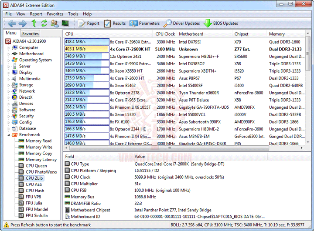Screen dimensions: 314x231
Task: Expand the Display tree node
Action: (9, 73)
